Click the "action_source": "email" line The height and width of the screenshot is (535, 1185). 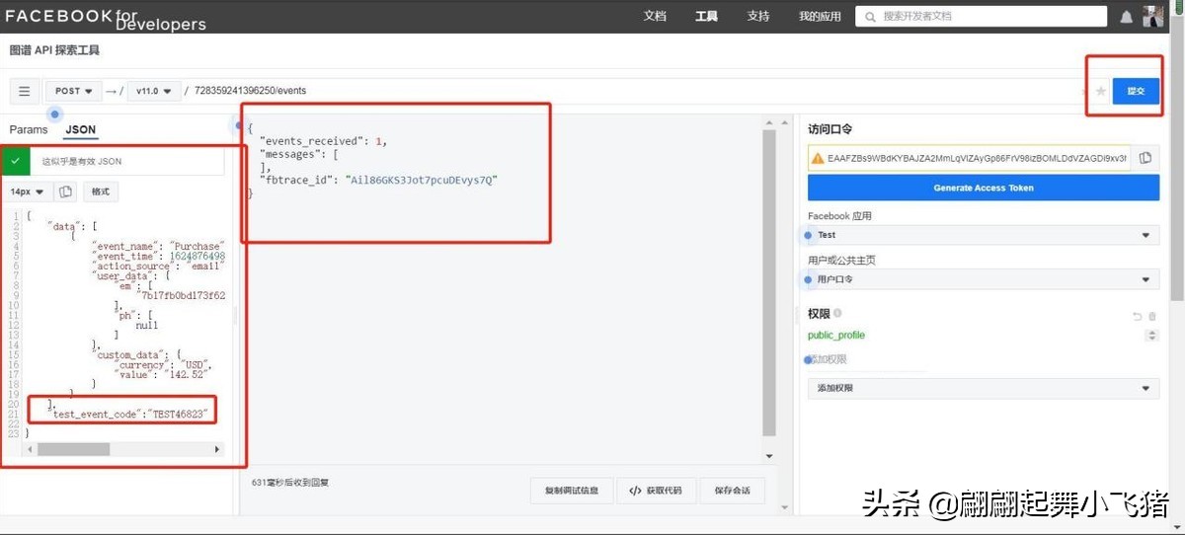(x=158, y=265)
